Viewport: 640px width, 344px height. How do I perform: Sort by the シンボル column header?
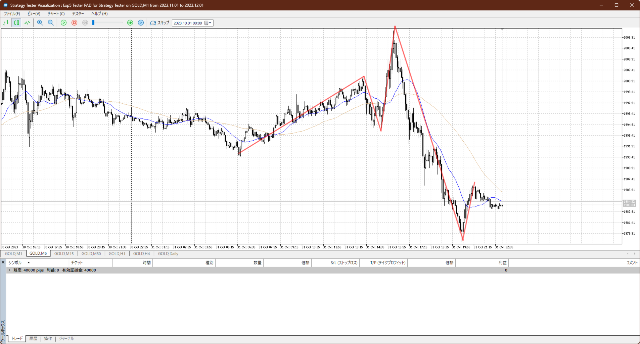[x=15, y=263]
